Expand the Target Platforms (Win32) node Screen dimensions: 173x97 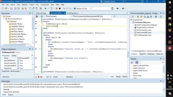pos(133,27)
